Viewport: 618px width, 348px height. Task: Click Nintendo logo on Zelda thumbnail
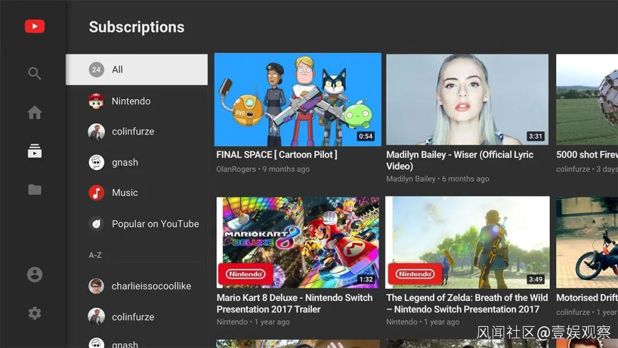415,274
